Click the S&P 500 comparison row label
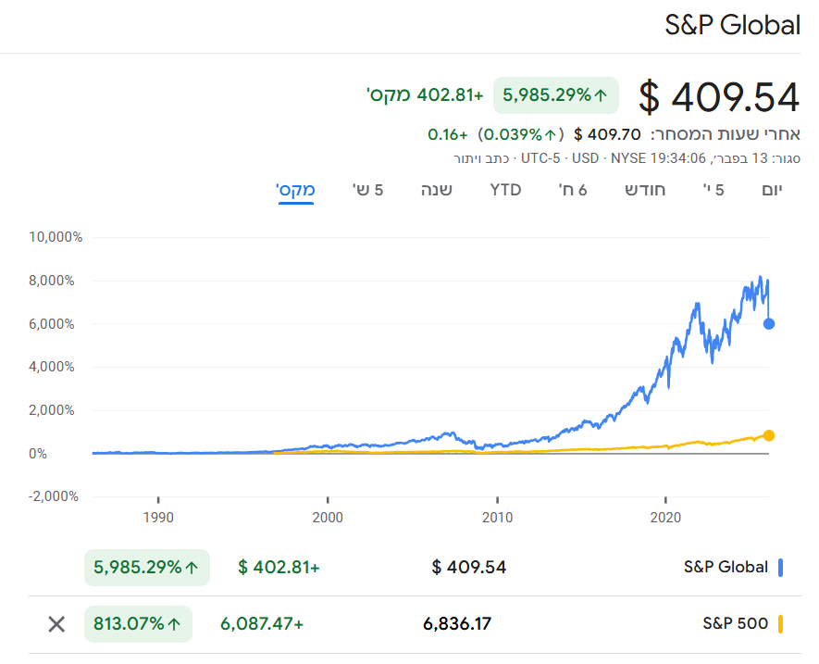Screen dimensions: 819x664 point(735,624)
